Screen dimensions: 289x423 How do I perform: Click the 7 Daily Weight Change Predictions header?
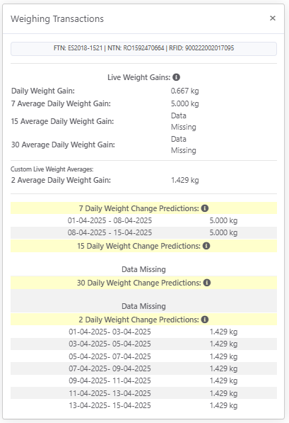pyautogui.click(x=143, y=208)
